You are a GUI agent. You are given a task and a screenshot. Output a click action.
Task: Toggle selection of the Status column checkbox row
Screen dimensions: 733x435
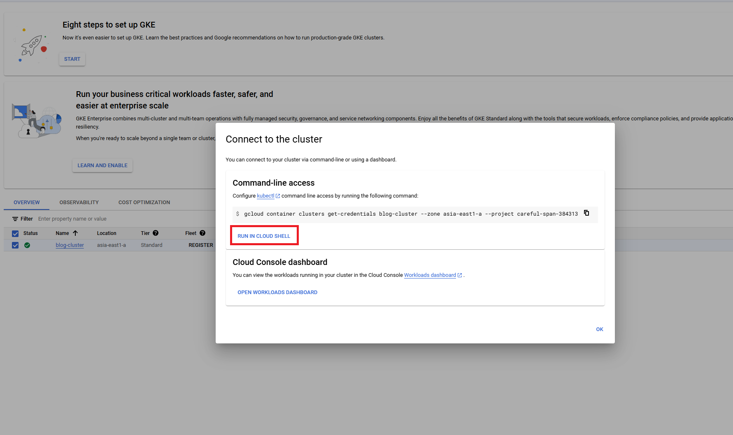pyautogui.click(x=15, y=233)
